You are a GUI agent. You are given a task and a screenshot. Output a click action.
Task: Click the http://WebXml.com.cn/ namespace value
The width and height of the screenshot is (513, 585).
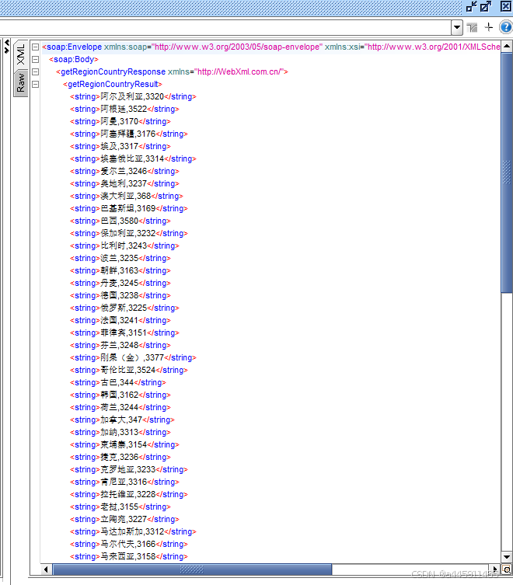(x=239, y=71)
